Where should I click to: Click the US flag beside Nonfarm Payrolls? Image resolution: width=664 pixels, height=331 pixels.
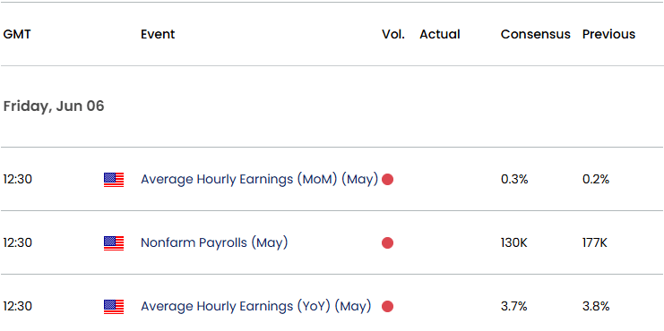click(114, 243)
